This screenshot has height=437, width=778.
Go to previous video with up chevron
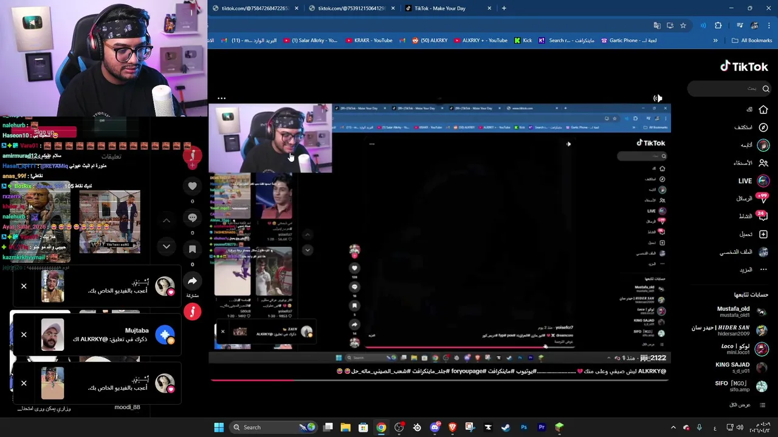[167, 220]
